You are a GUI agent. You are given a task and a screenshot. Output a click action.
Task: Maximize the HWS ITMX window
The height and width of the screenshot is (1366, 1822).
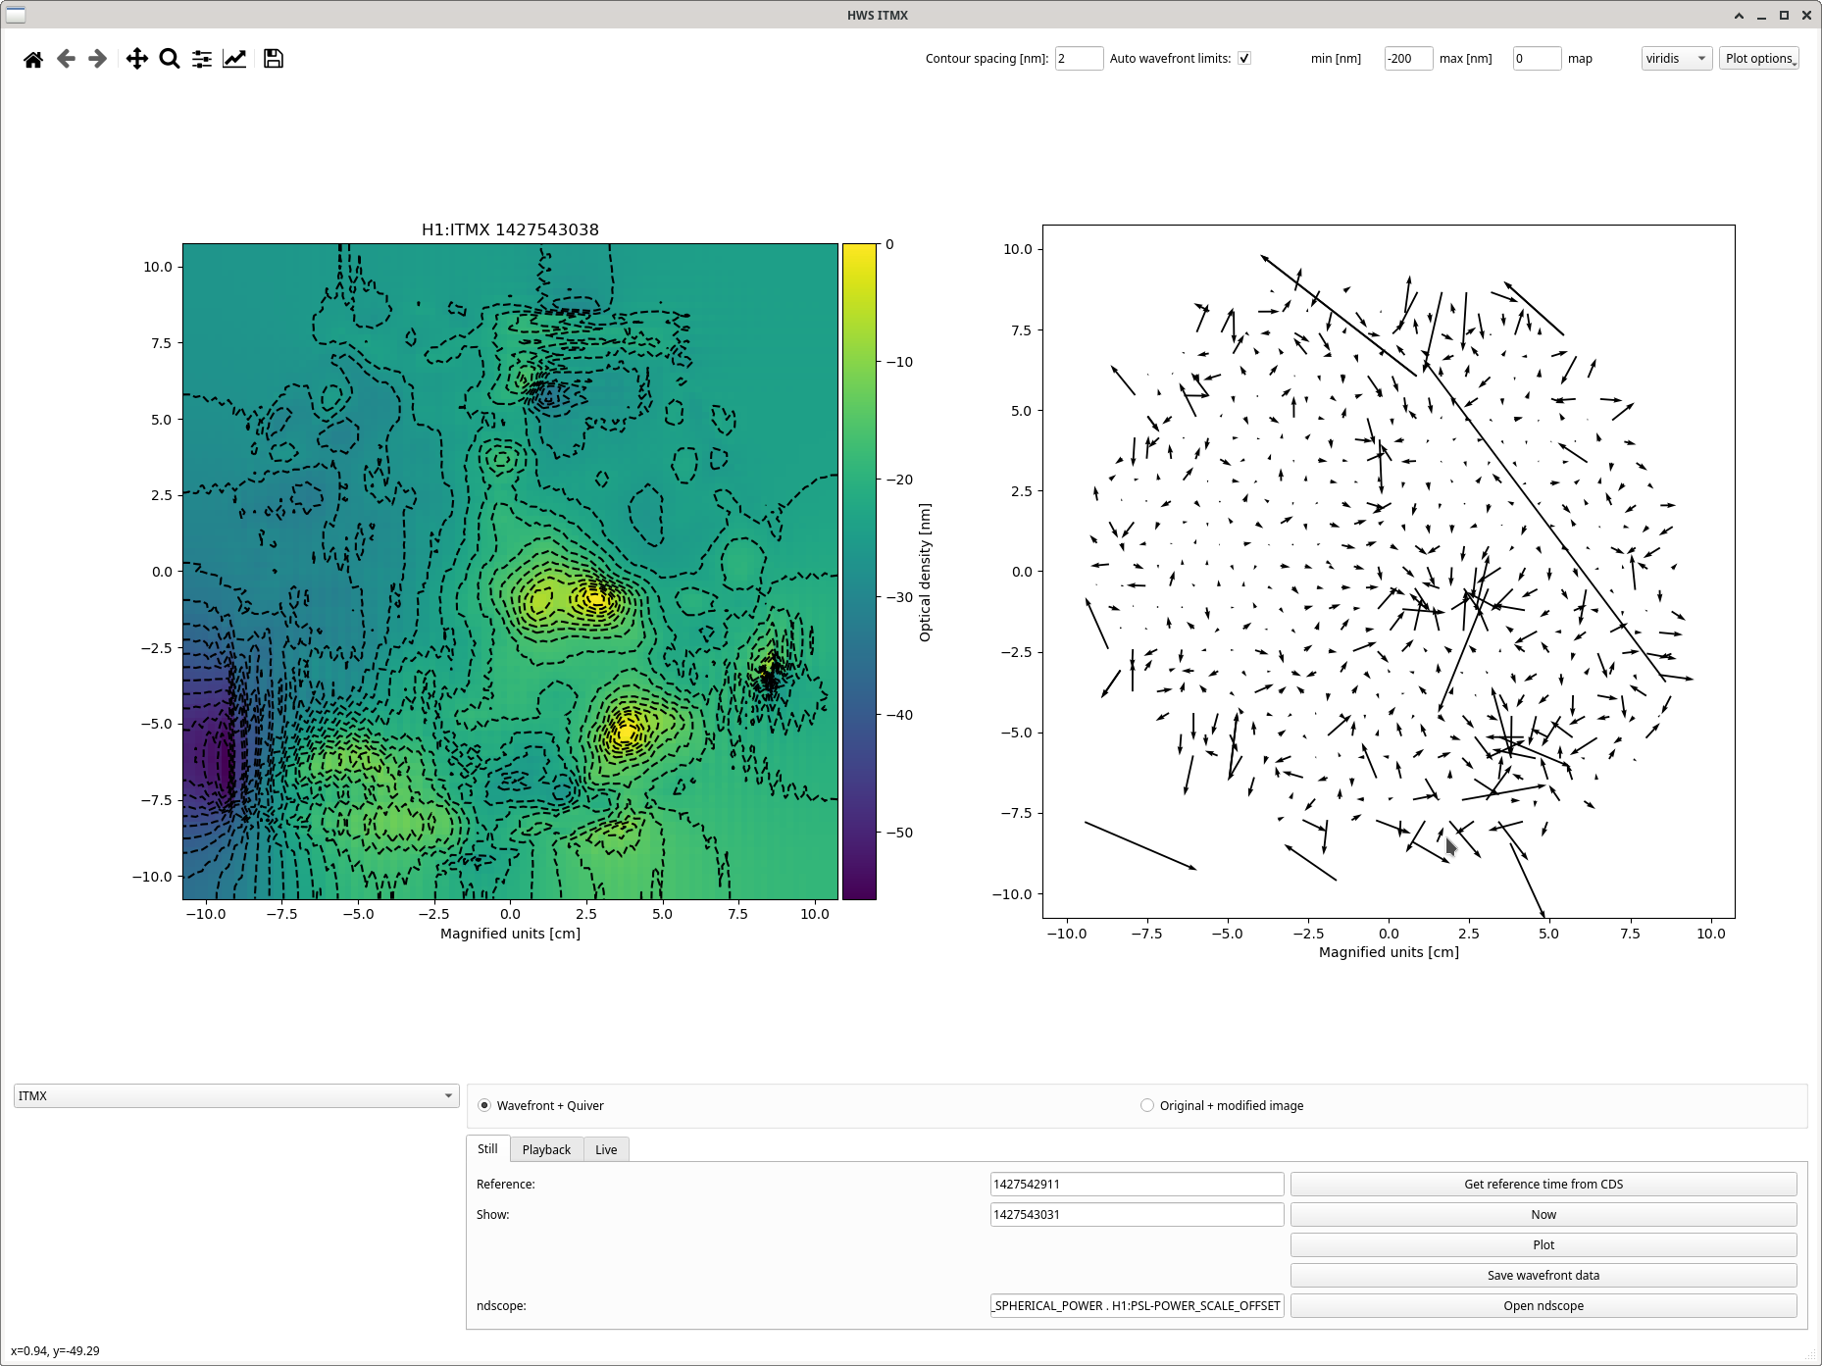(x=1784, y=15)
